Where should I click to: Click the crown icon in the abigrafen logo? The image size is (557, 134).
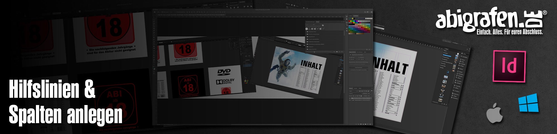click(x=533, y=19)
